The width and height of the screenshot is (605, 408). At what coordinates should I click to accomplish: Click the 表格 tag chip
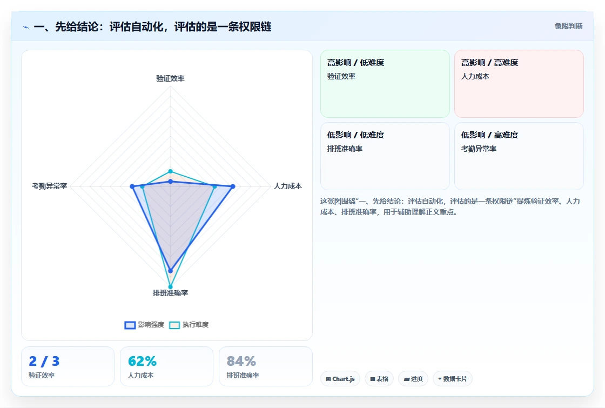click(379, 379)
